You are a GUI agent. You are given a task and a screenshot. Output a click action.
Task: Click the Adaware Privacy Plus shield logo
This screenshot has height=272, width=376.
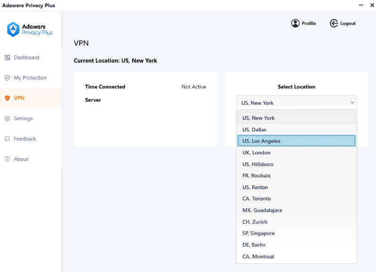pos(13,30)
